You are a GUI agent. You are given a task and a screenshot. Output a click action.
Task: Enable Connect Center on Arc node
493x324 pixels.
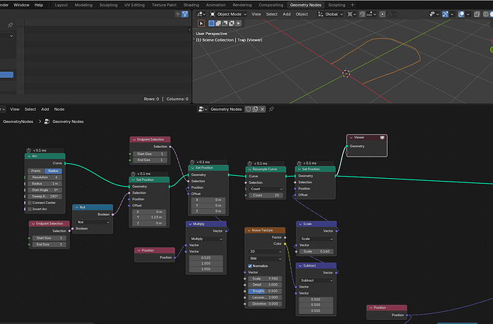(29, 203)
